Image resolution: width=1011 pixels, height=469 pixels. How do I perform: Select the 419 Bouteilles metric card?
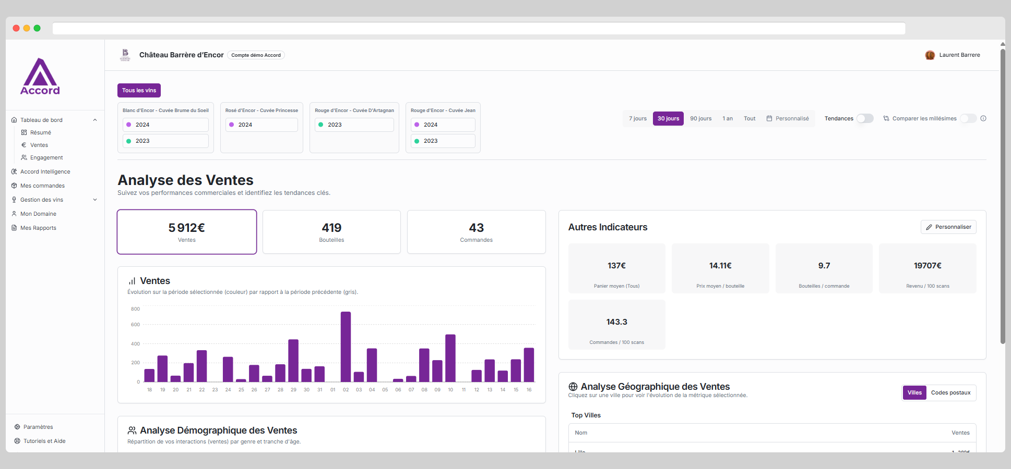(331, 232)
